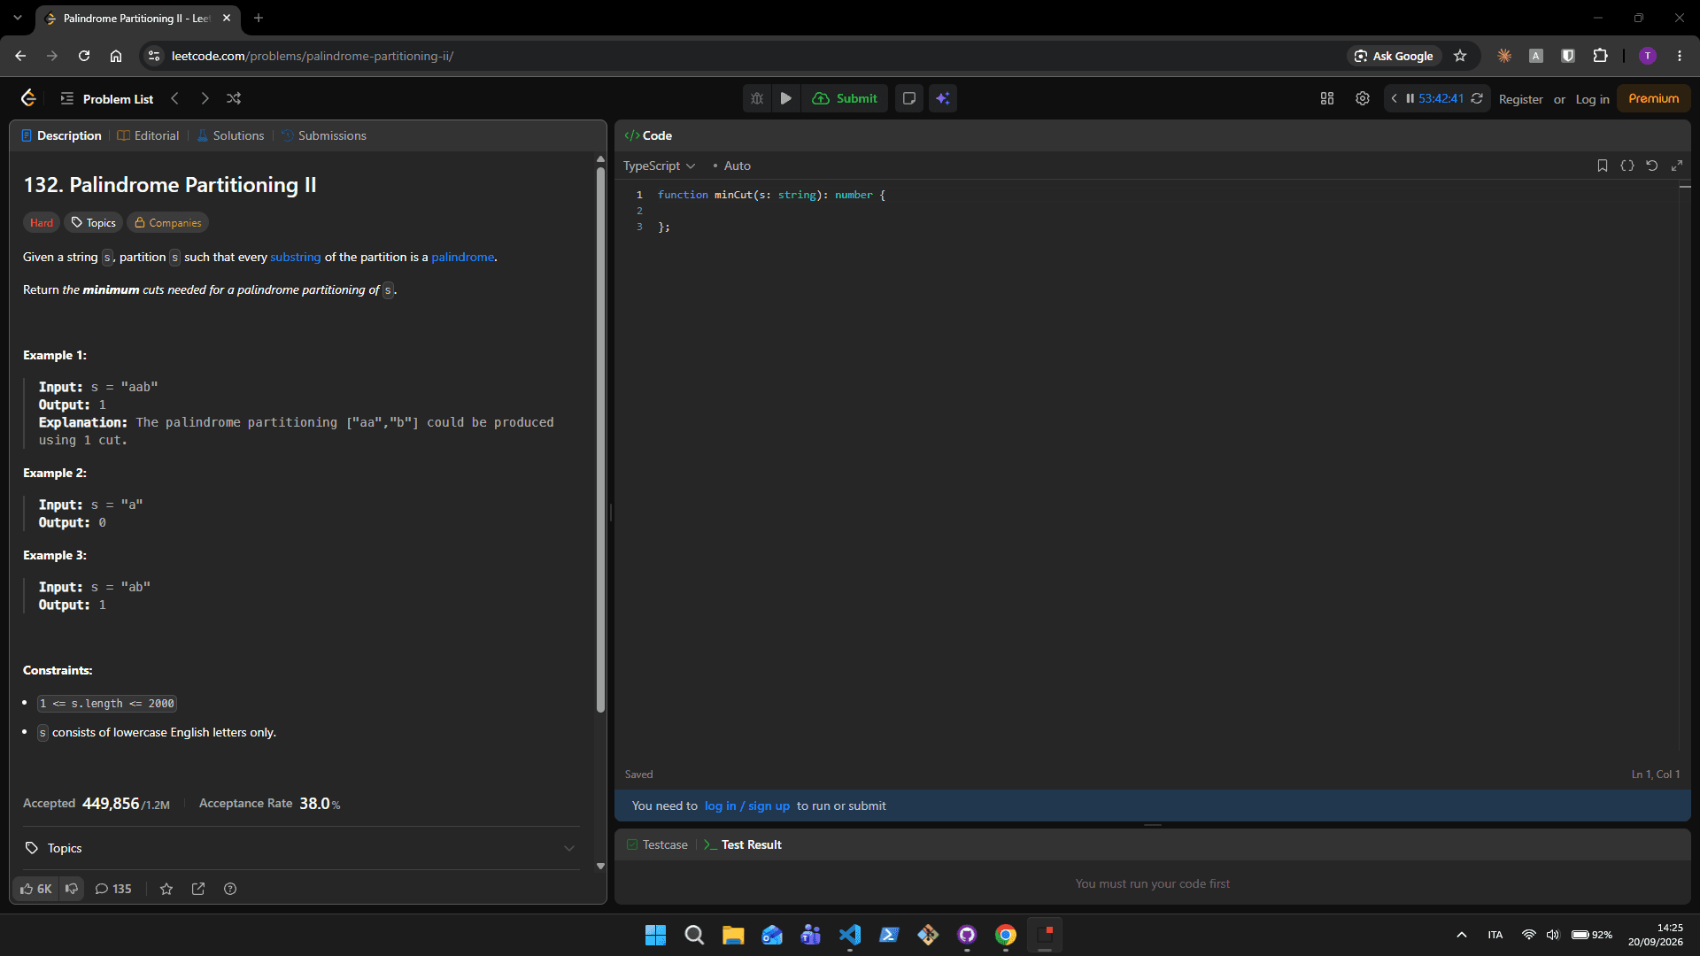
Task: Go to next problem arrow
Action: [205, 98]
